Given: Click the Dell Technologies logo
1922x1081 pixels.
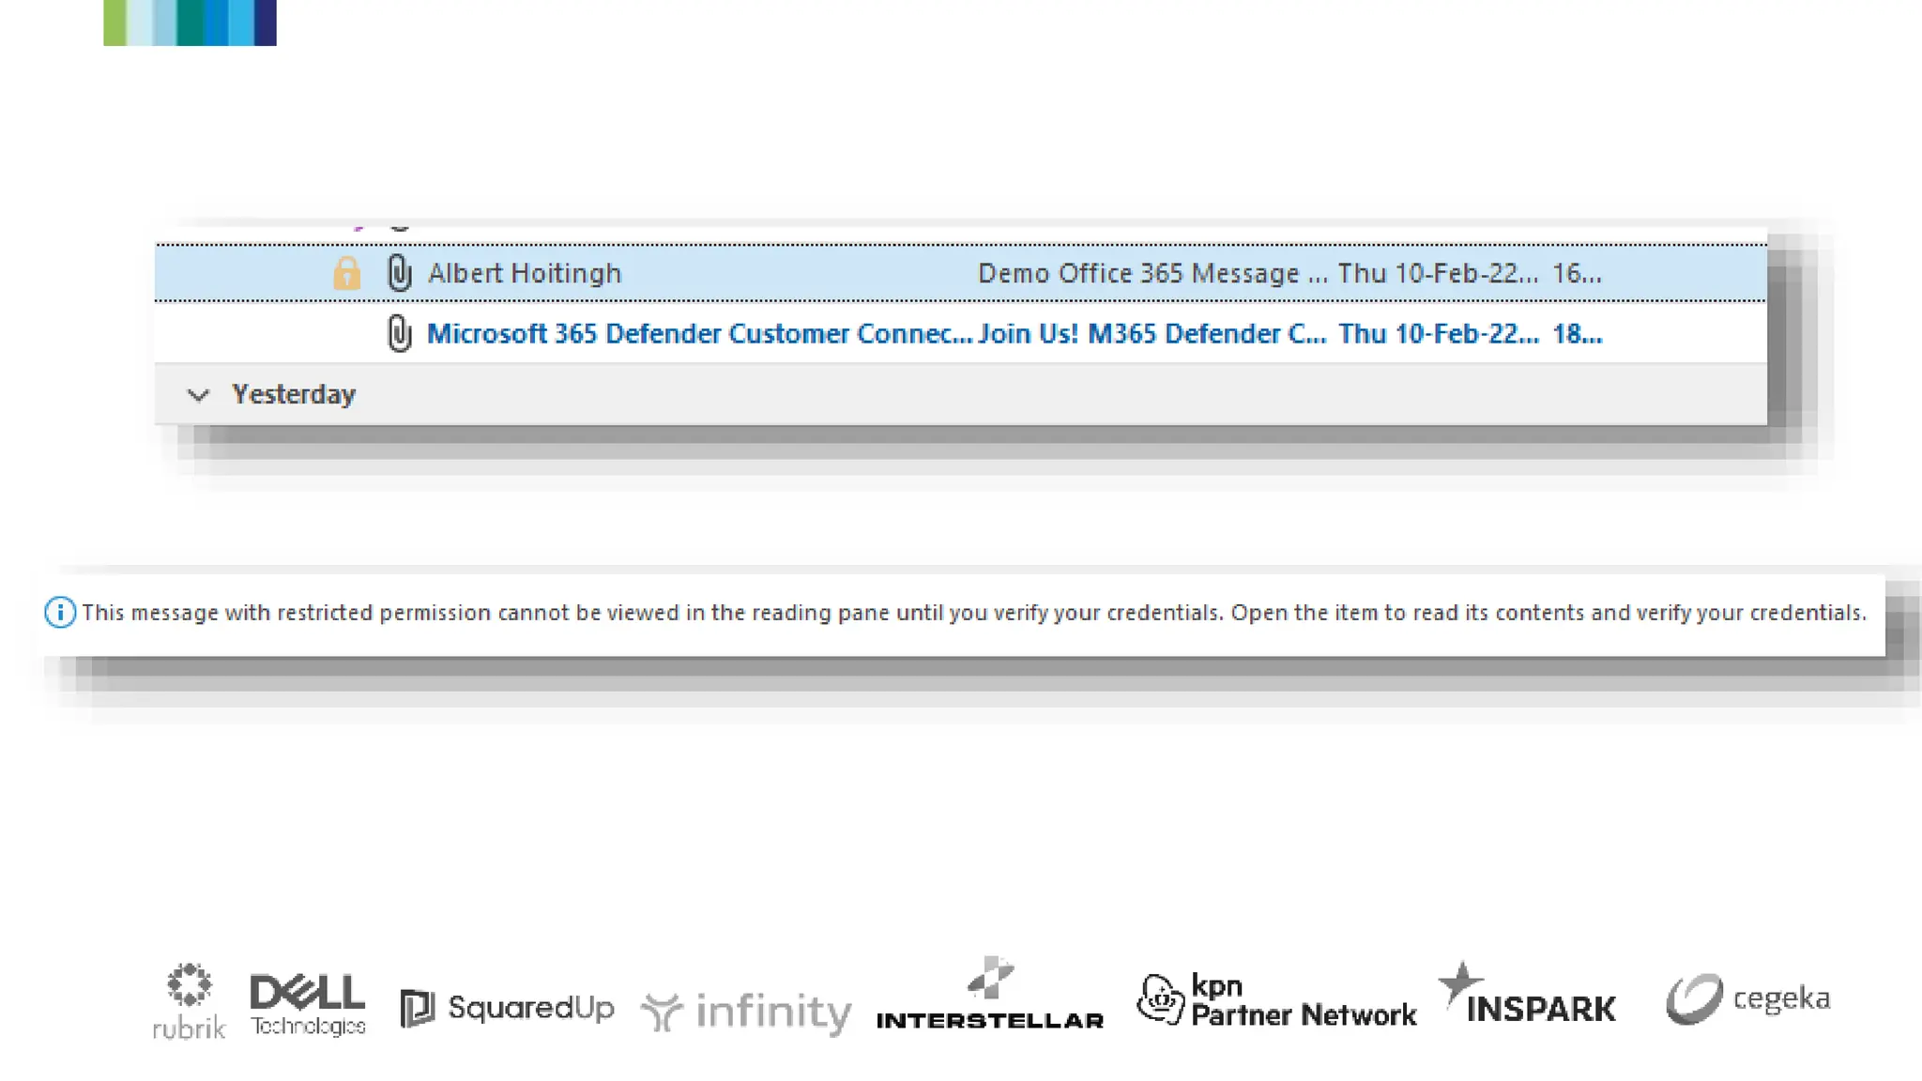Looking at the screenshot, I should [308, 1004].
